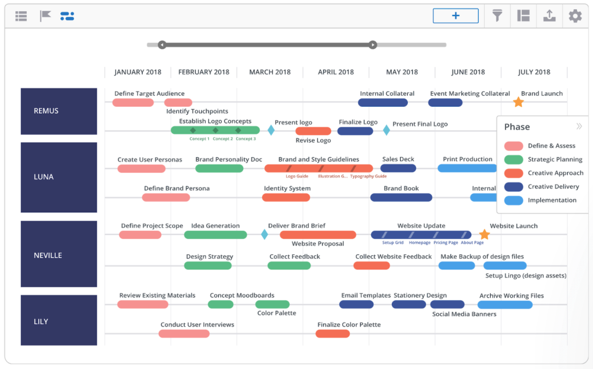This screenshot has width=593, height=369.
Task: Open the settings gear icon
Action: click(575, 16)
